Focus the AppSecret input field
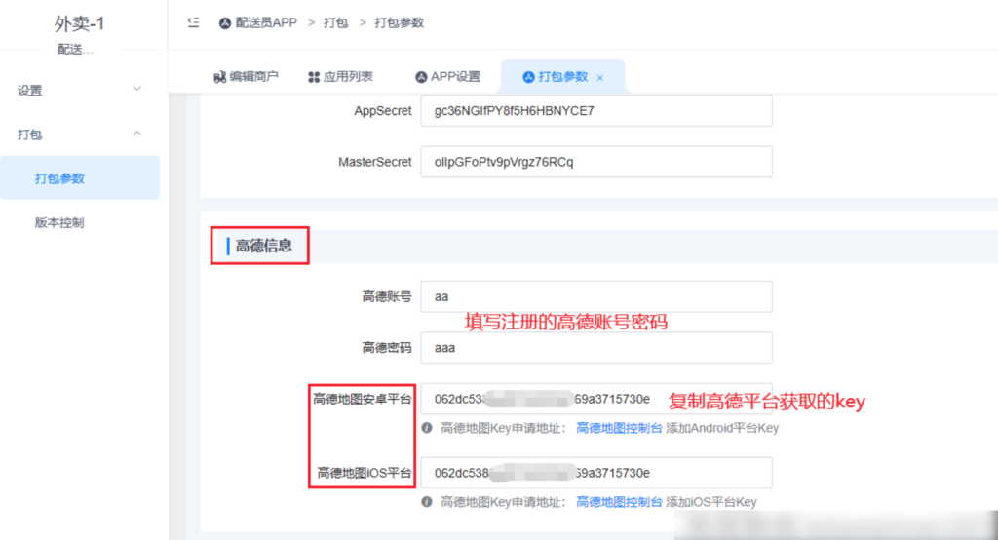Image resolution: width=998 pixels, height=540 pixels. [595, 111]
